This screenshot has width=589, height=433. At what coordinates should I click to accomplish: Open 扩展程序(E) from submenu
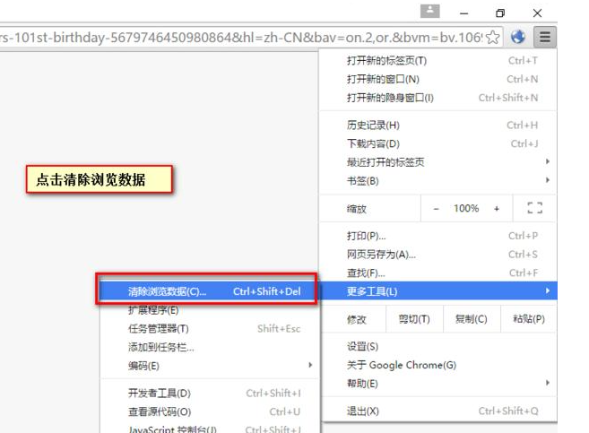click(x=209, y=310)
